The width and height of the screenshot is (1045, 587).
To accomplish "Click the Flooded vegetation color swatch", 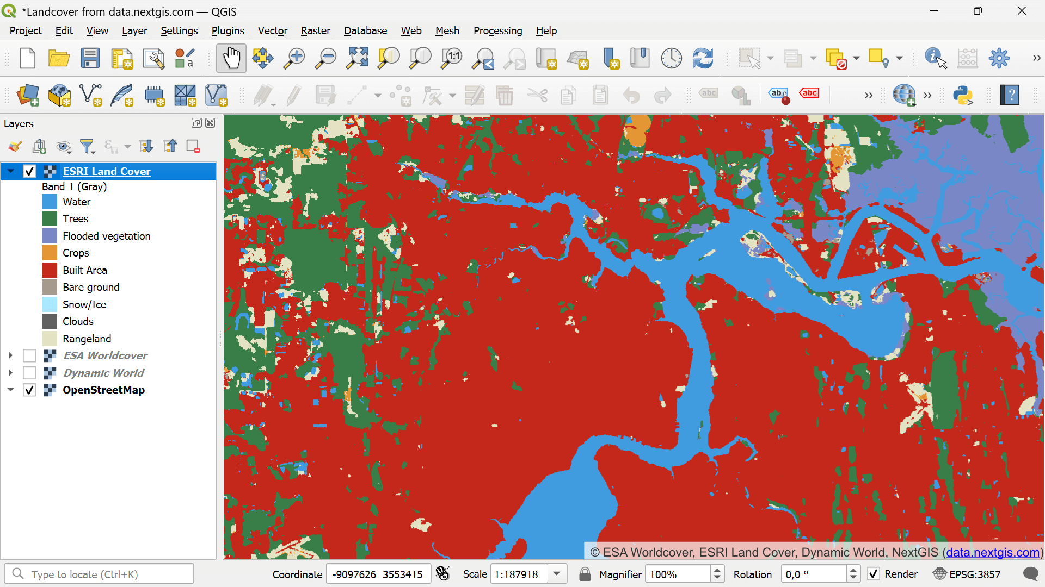I will tap(50, 236).
